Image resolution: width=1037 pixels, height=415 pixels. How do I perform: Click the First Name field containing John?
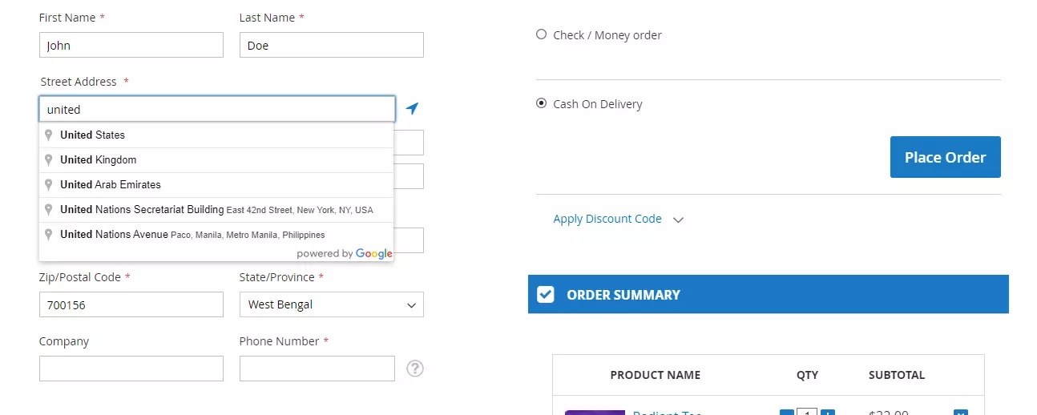coord(131,45)
